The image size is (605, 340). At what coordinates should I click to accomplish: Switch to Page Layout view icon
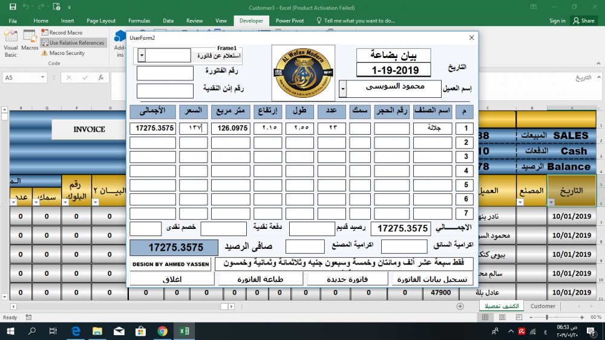(x=502, y=317)
